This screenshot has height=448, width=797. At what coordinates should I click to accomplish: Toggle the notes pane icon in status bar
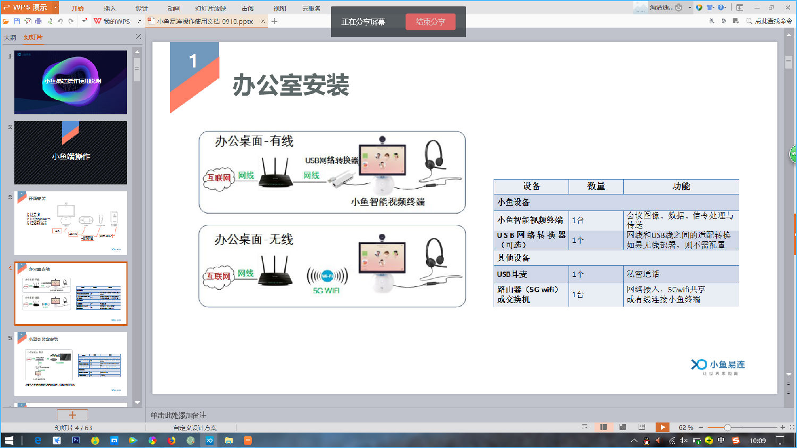tap(584, 427)
